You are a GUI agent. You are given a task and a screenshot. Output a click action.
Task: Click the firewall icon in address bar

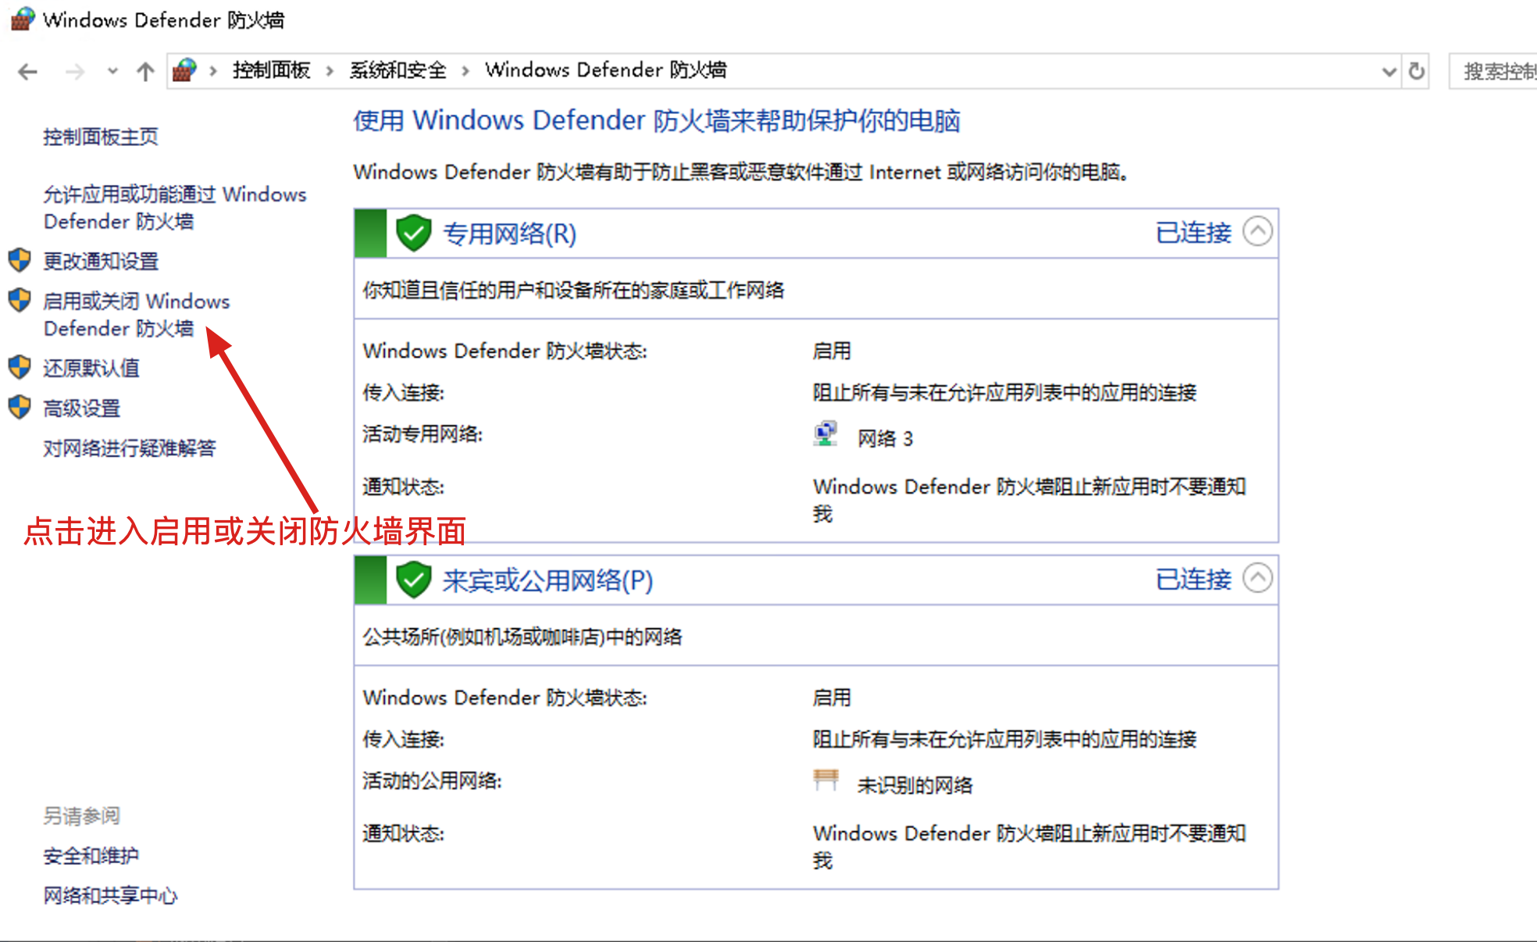(184, 70)
